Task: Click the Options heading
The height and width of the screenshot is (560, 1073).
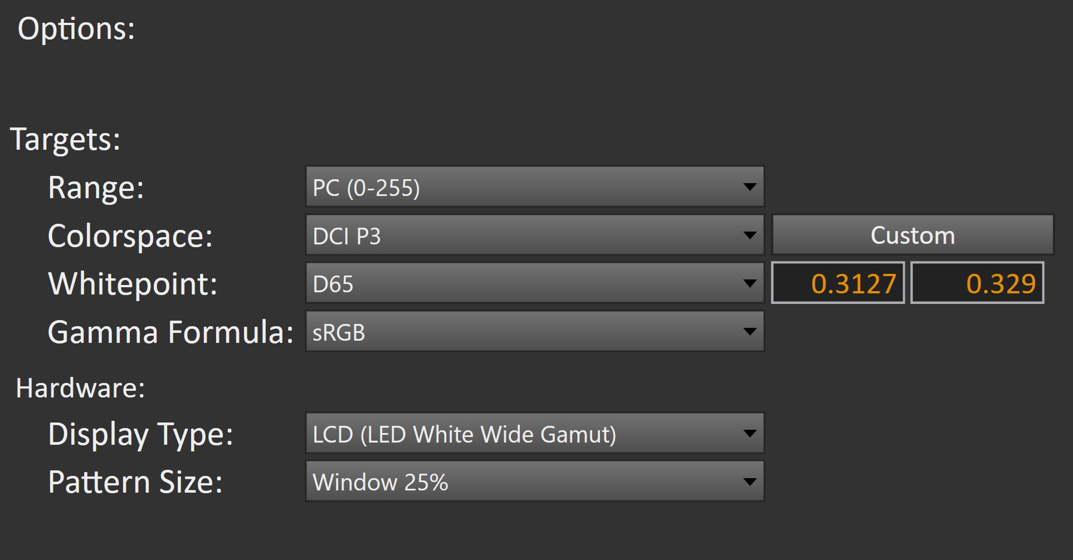Action: (x=76, y=29)
